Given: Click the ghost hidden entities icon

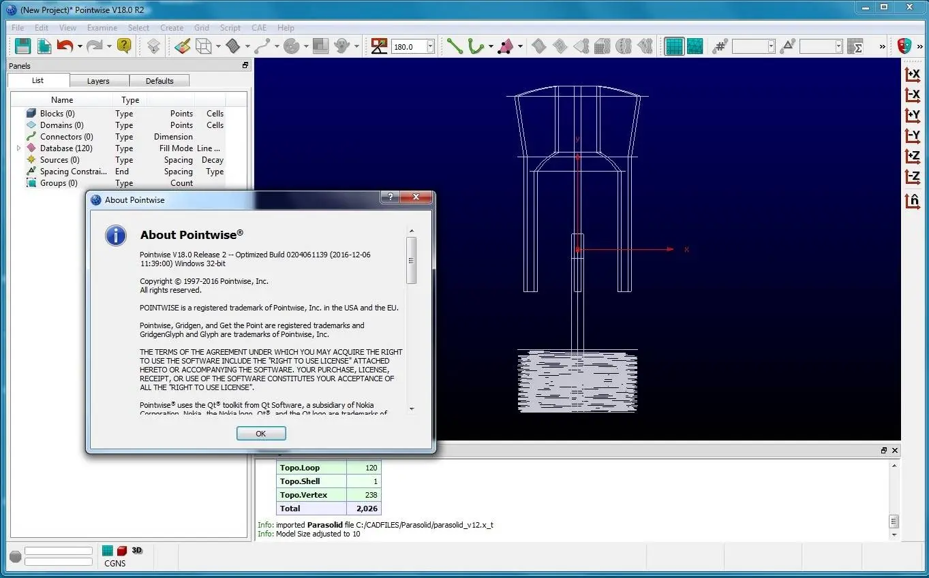Looking at the screenshot, I should pyautogui.click(x=343, y=46).
